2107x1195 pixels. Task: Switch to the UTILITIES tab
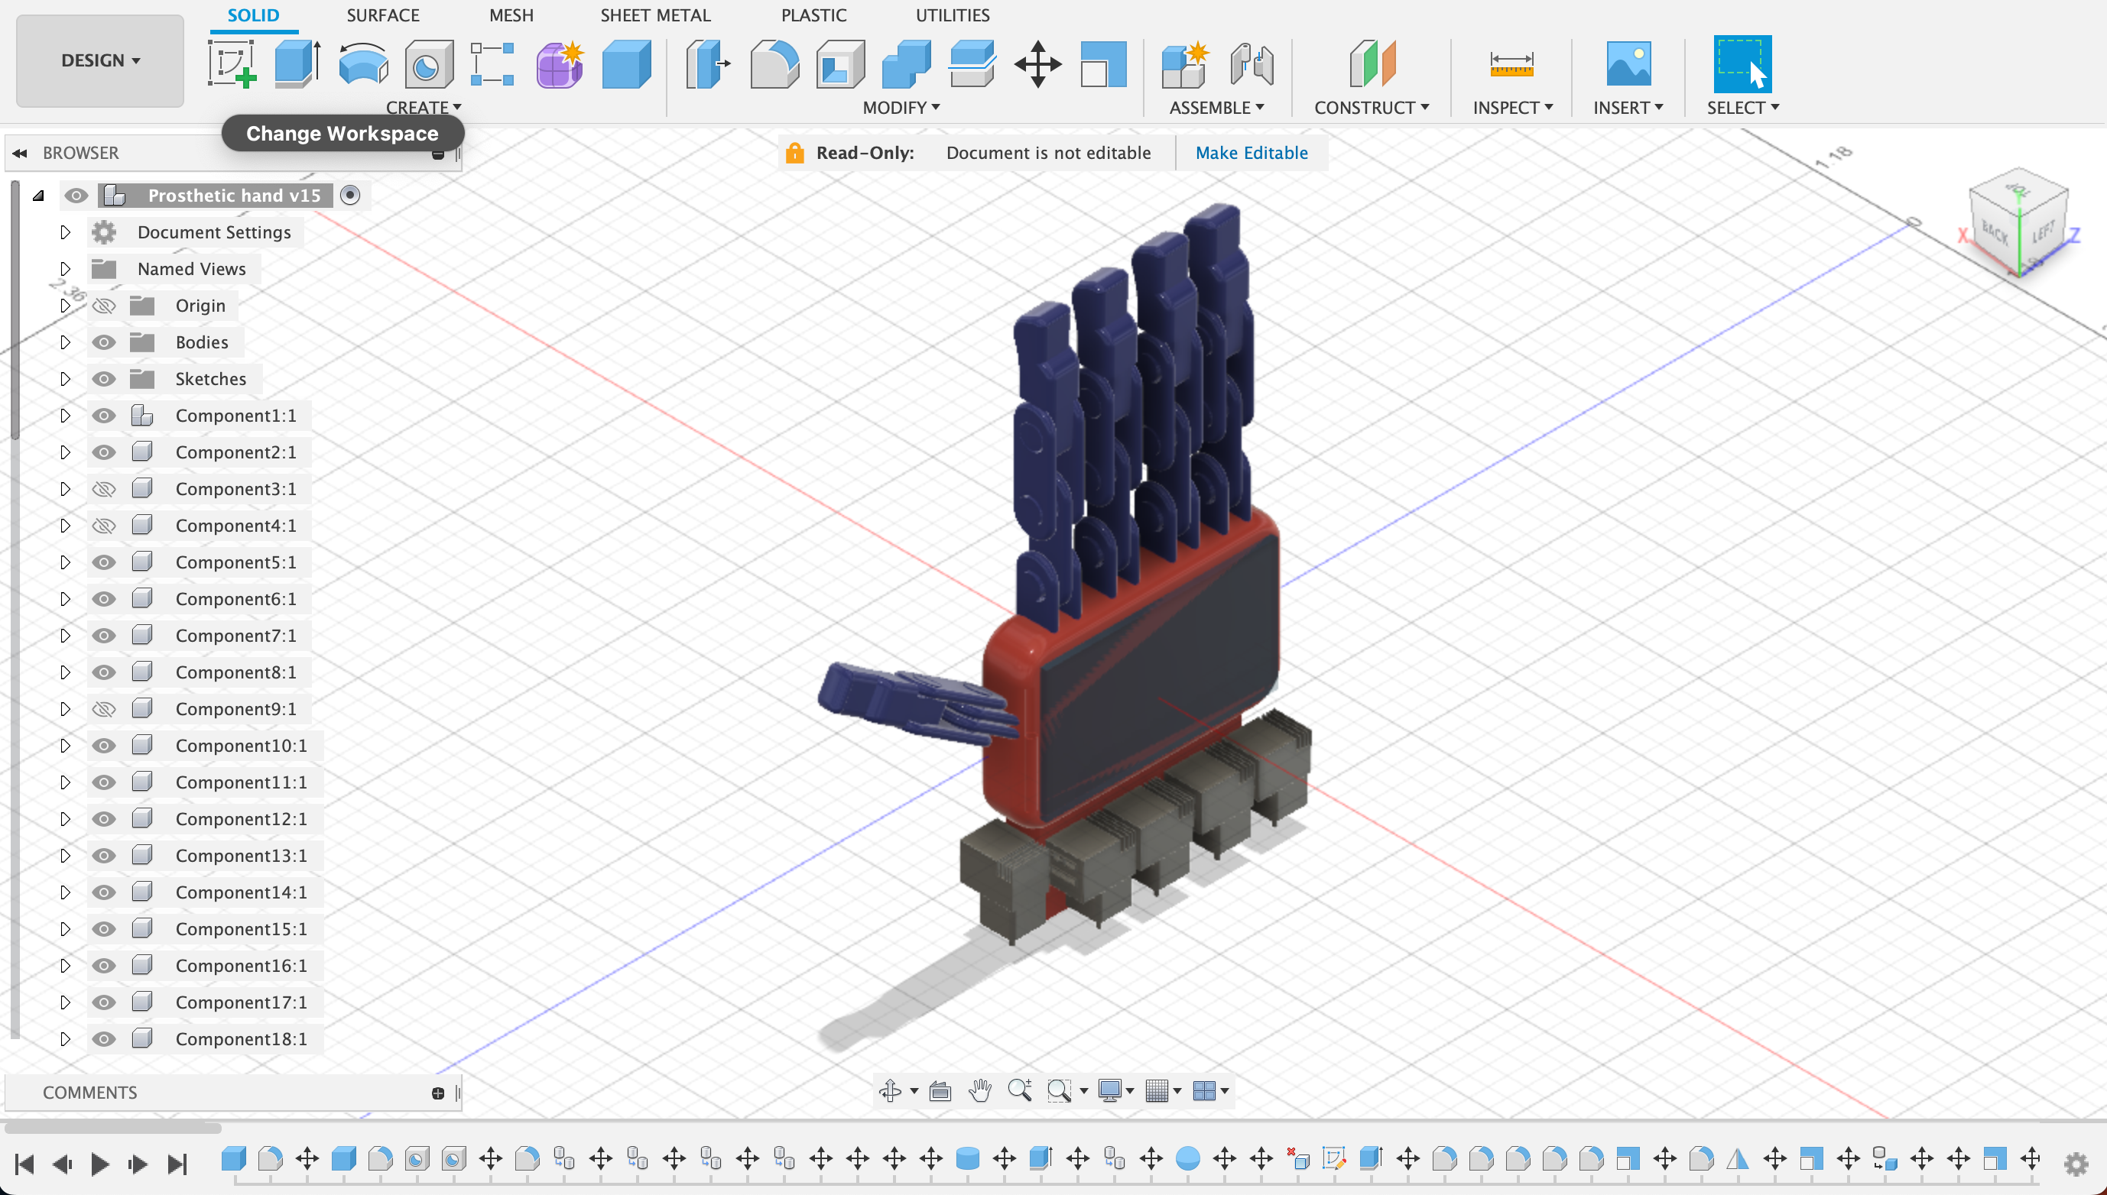click(953, 15)
